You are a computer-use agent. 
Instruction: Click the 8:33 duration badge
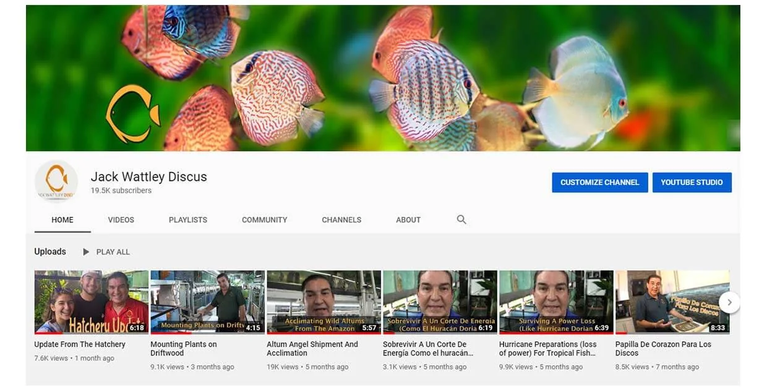(x=718, y=328)
